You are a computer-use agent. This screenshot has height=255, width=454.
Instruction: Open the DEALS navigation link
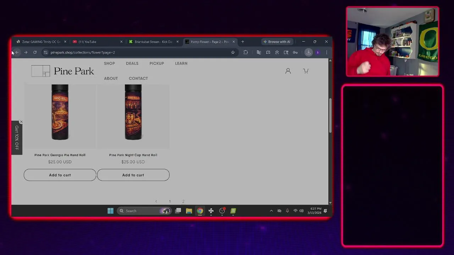point(132,63)
